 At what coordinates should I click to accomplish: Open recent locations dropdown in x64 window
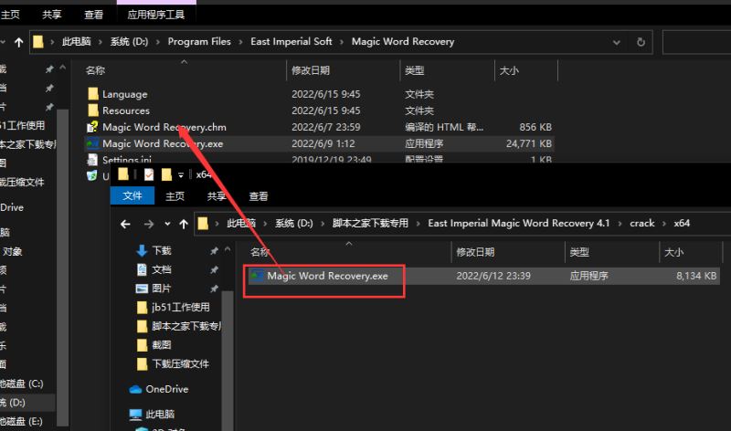coord(167,224)
